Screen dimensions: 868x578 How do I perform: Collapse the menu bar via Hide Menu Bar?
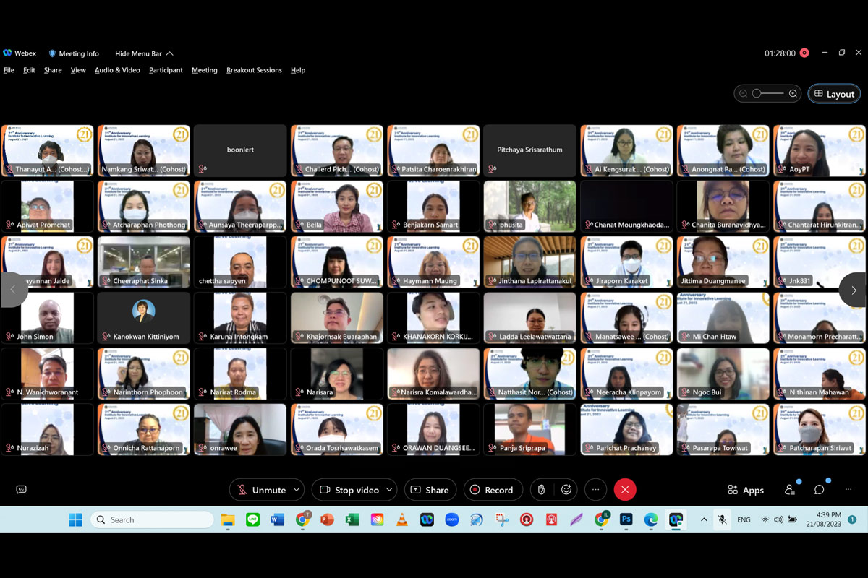(x=144, y=53)
